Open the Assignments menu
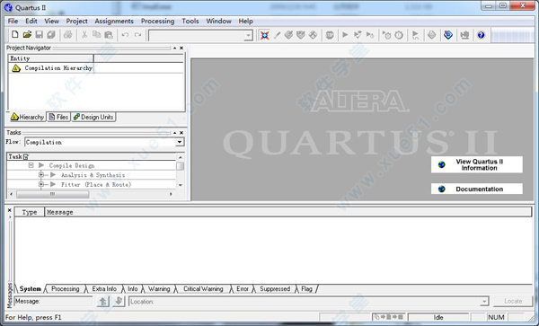 pos(114,21)
